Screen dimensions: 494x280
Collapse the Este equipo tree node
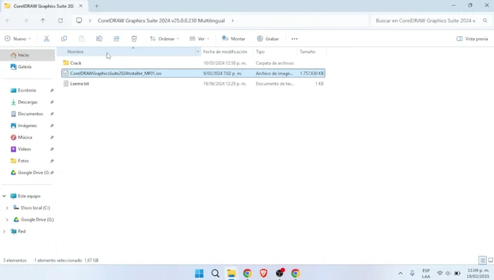coord(4,196)
